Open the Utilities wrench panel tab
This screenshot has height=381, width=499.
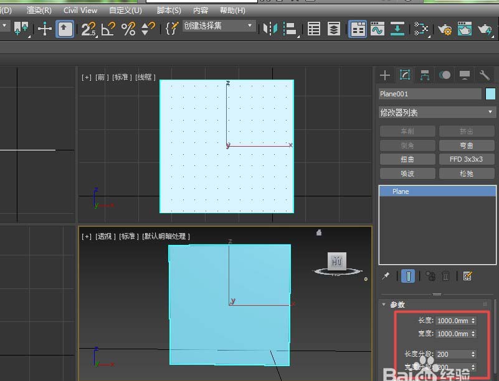coord(485,75)
